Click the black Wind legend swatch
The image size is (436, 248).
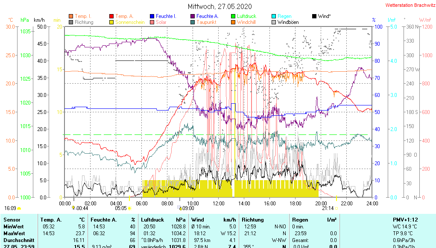tap(314, 16)
